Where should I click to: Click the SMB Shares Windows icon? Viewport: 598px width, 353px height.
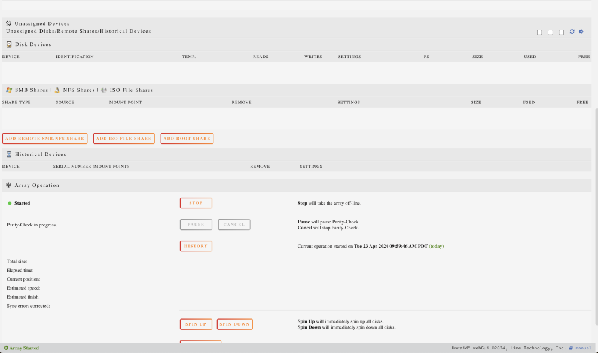point(9,90)
